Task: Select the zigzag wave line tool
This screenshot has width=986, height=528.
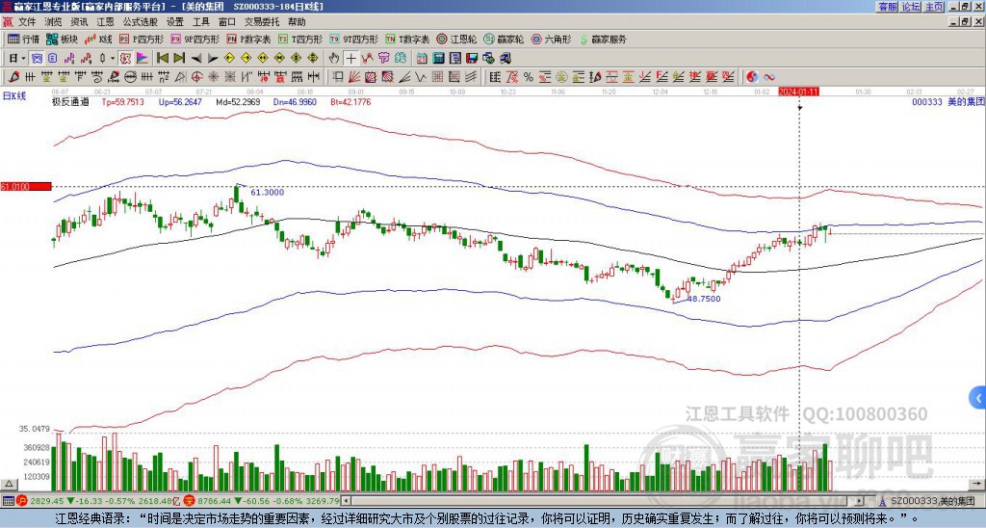Action: click(x=420, y=77)
